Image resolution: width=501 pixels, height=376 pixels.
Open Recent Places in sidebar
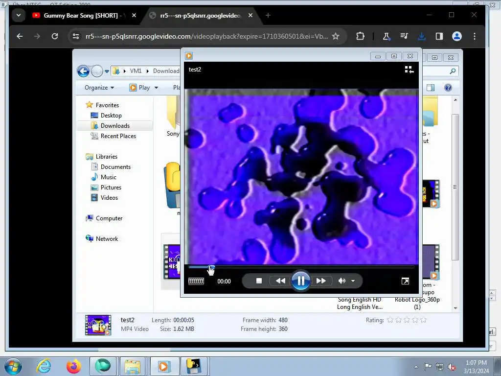118,136
